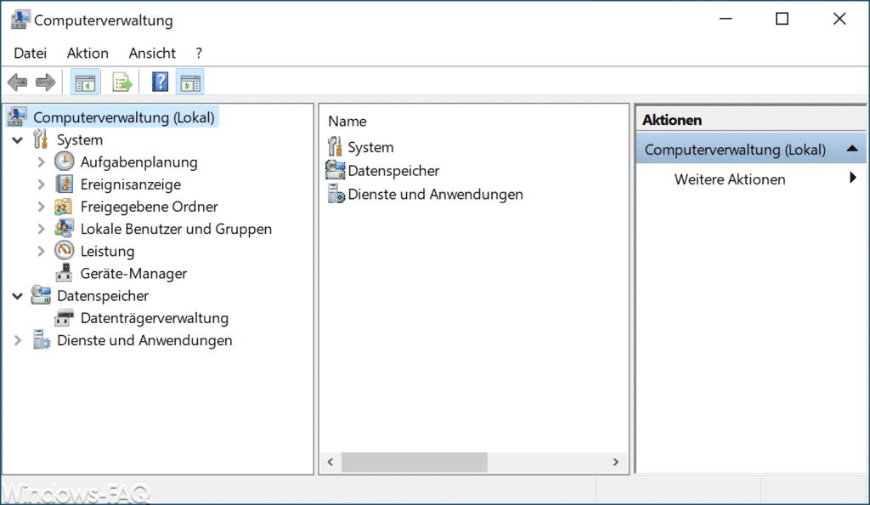870x505 pixels.
Task: Click the Geräte-Manager icon
Action: 64,272
